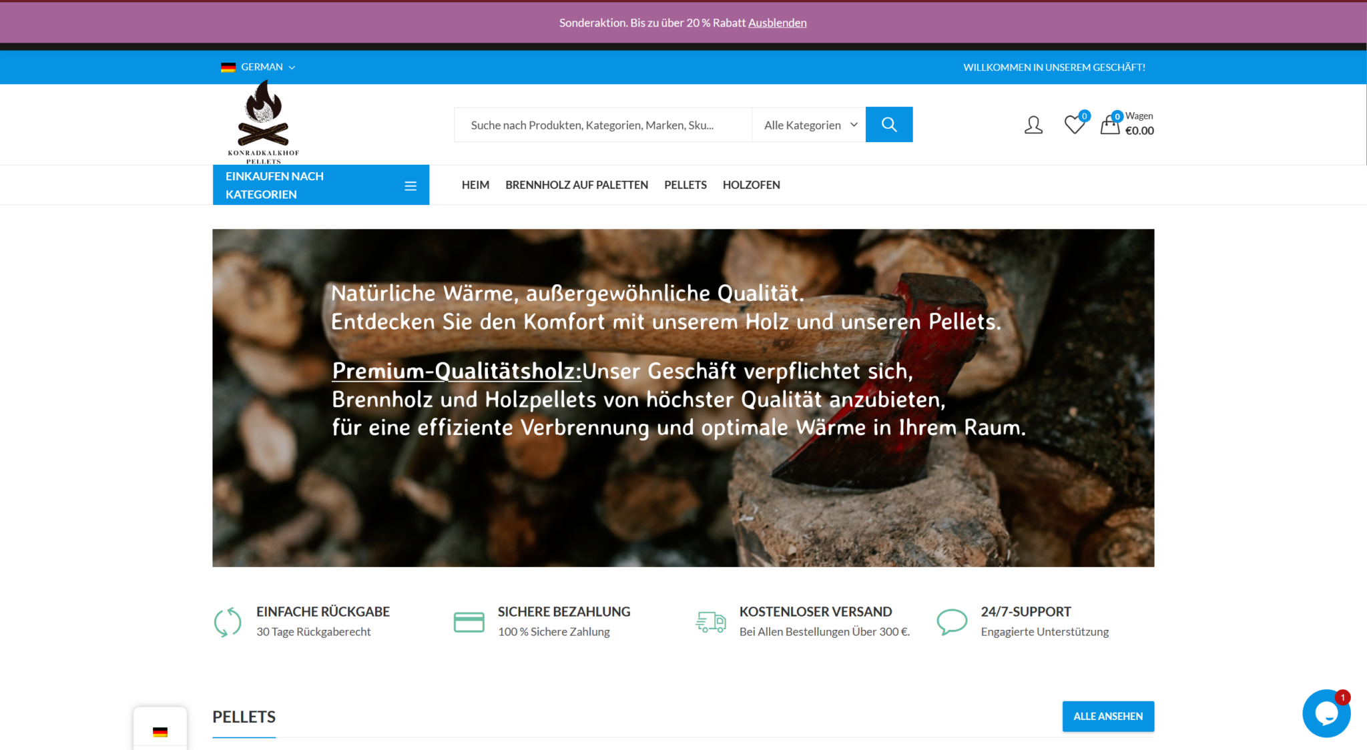Focus the product search input field
Screen dimensions: 1367x750
602,125
